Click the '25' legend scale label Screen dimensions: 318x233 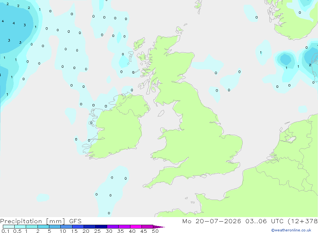pyautogui.click(x=97, y=231)
